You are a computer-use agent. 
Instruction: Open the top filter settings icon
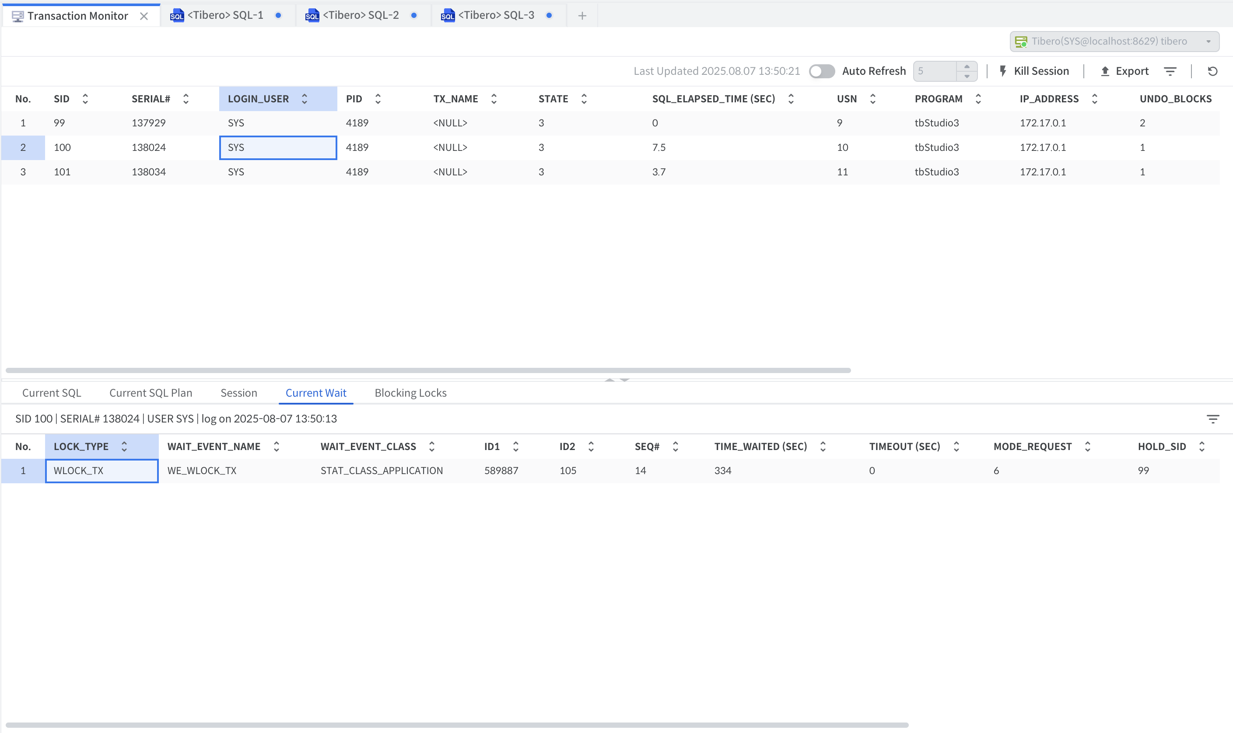pyautogui.click(x=1170, y=71)
